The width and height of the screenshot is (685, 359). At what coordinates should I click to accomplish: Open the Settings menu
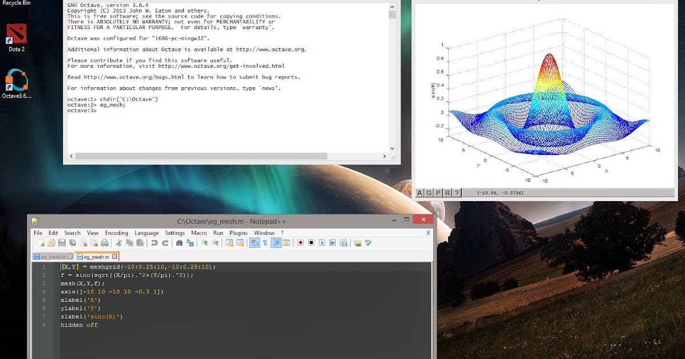(x=175, y=233)
